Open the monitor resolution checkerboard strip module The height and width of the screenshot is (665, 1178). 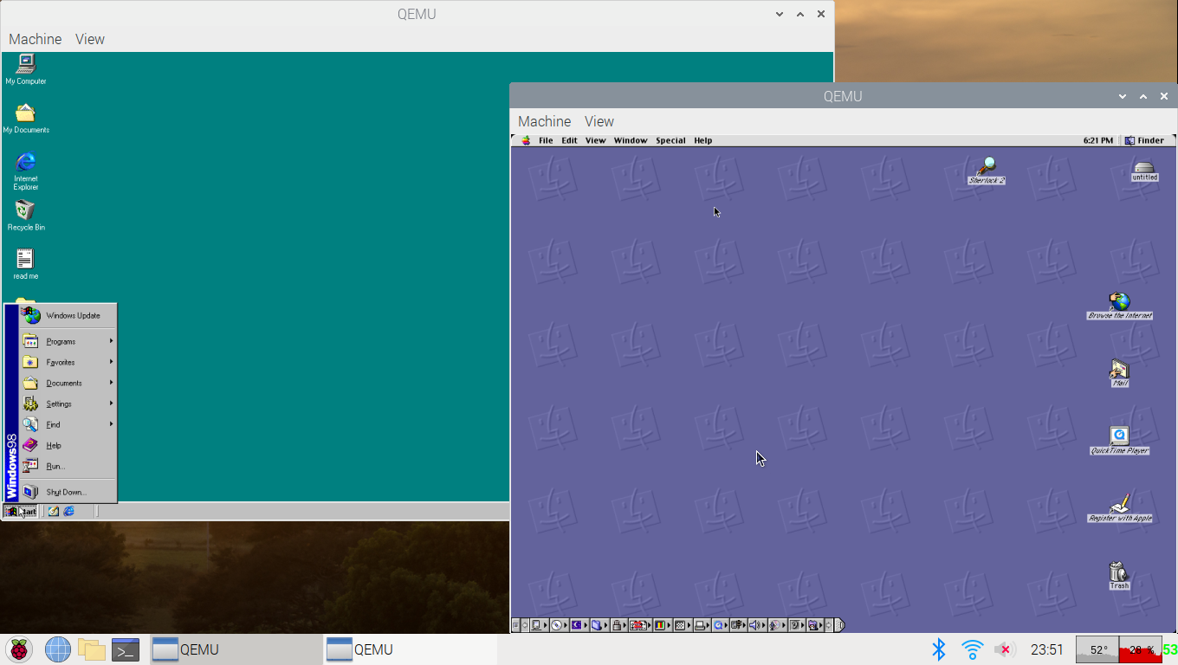point(682,625)
